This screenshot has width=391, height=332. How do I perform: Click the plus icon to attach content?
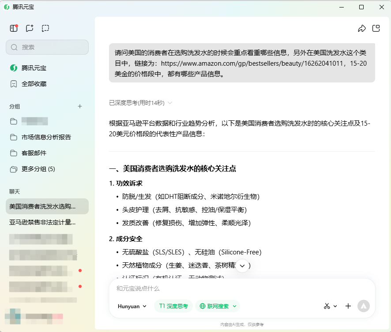[348, 306]
